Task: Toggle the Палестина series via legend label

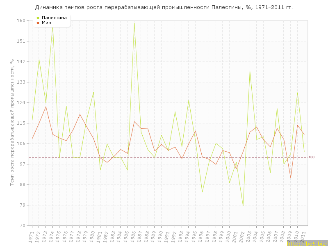Action: click(x=54, y=18)
